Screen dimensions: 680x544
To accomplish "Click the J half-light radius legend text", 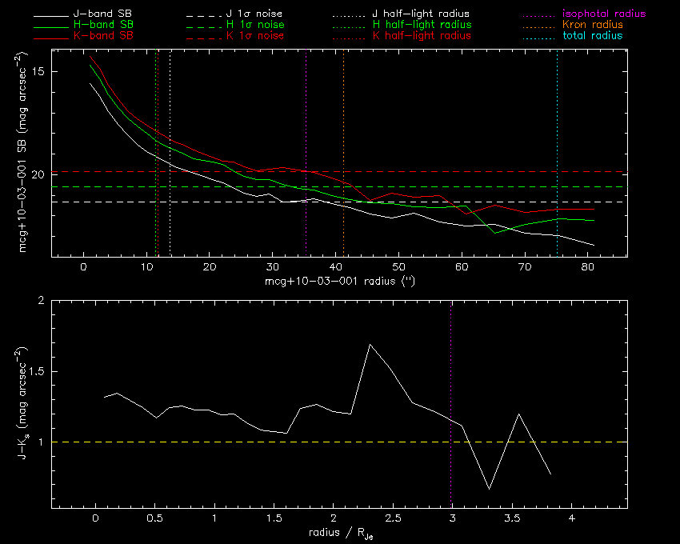I will (x=421, y=14).
